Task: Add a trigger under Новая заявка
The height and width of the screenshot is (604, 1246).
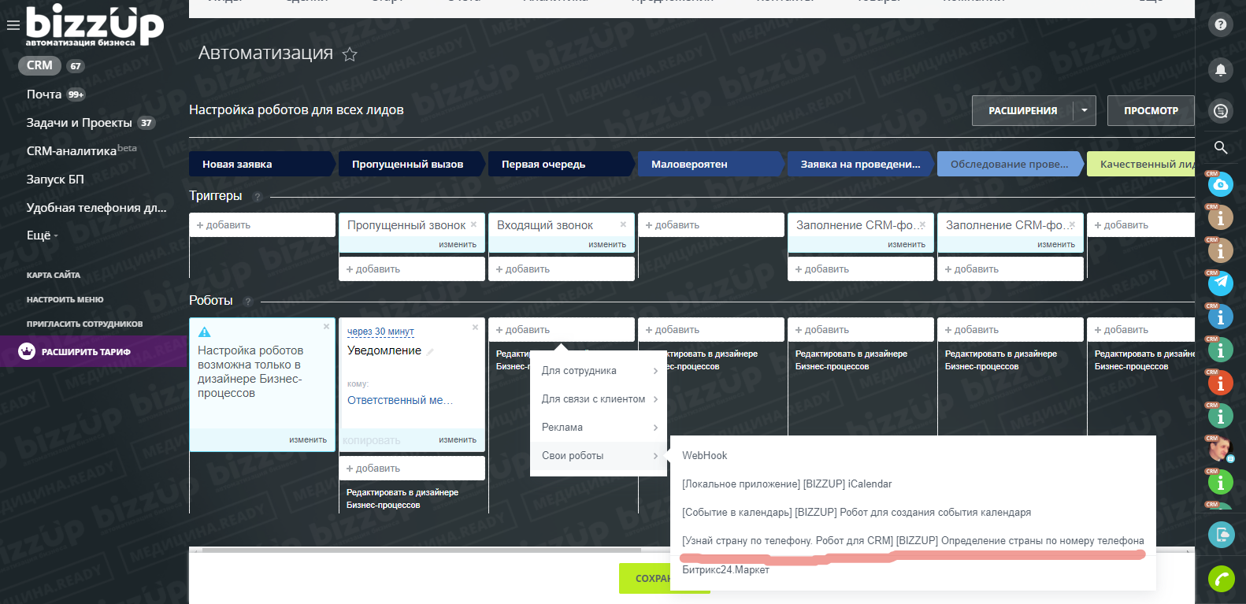Action: pyautogui.click(x=262, y=224)
